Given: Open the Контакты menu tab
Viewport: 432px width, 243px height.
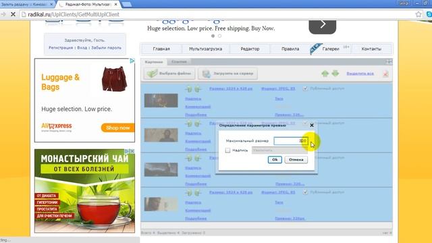Looking at the screenshot, I should click(x=371, y=49).
